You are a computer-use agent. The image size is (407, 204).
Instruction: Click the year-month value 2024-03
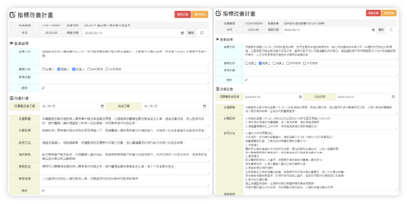click(x=51, y=33)
